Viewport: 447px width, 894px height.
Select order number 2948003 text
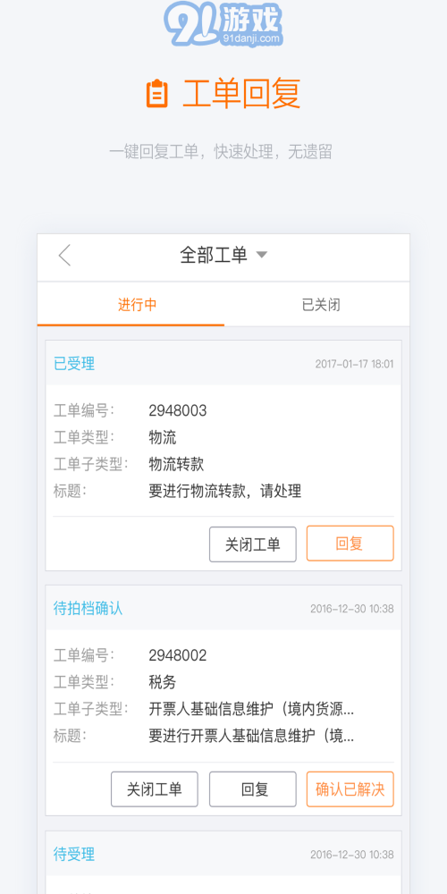(177, 410)
